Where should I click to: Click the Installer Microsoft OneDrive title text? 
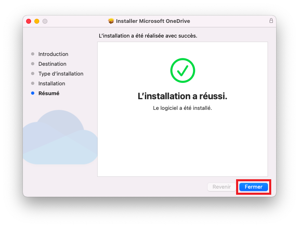click(x=153, y=21)
